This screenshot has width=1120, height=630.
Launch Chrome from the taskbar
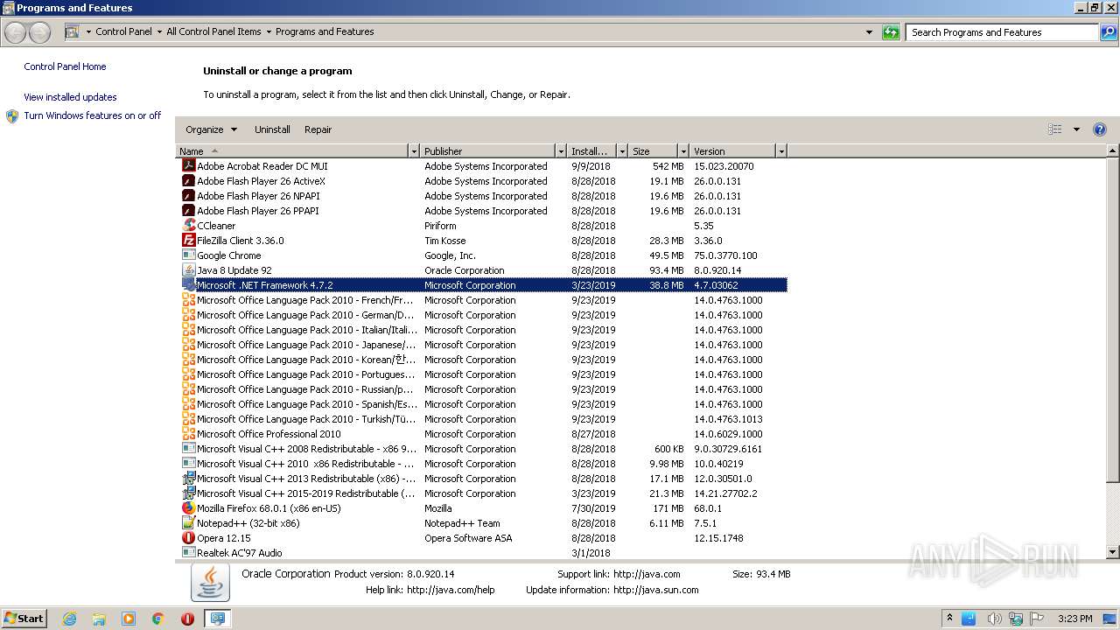(x=158, y=619)
